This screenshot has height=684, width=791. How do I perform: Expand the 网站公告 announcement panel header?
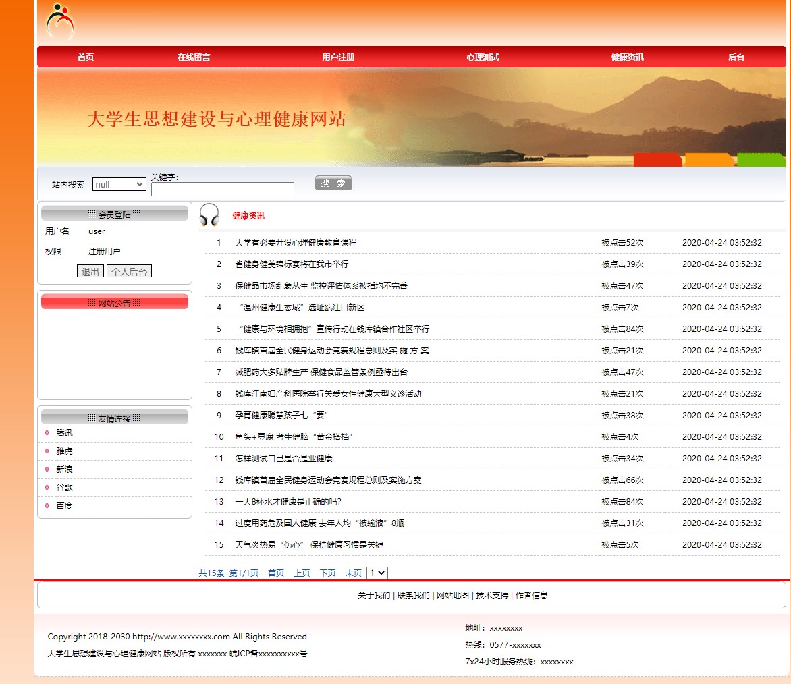click(x=114, y=302)
